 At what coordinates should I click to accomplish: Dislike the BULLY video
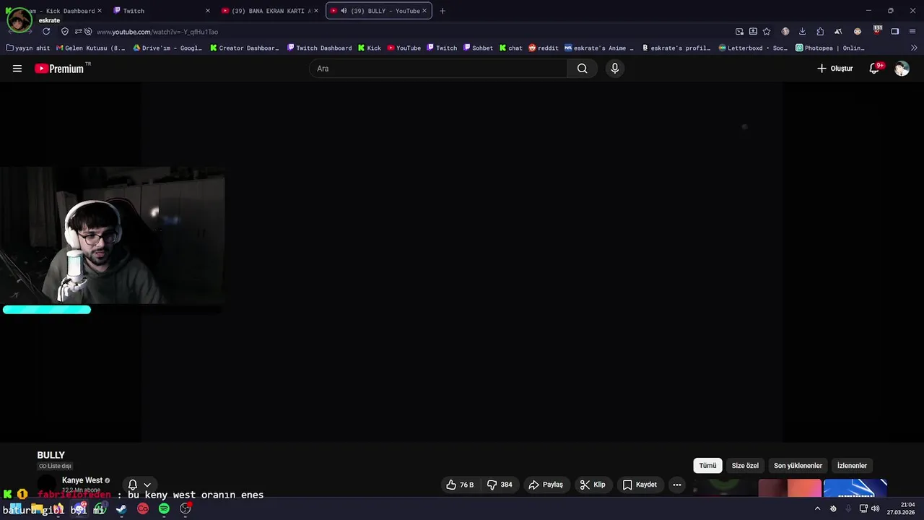(x=500, y=485)
